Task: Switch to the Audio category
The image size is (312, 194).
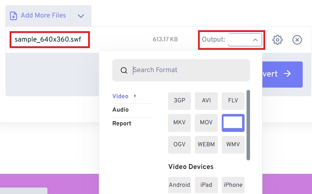Action: (x=121, y=110)
